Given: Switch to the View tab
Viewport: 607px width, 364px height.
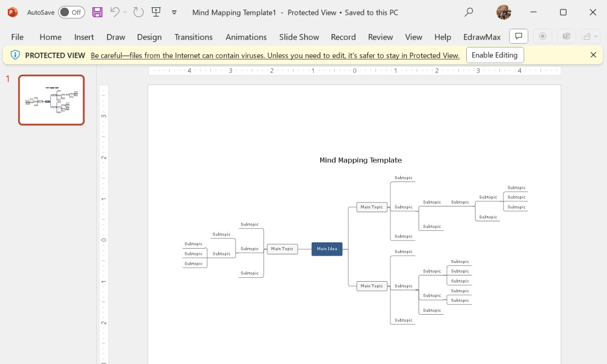Looking at the screenshot, I should coord(414,37).
